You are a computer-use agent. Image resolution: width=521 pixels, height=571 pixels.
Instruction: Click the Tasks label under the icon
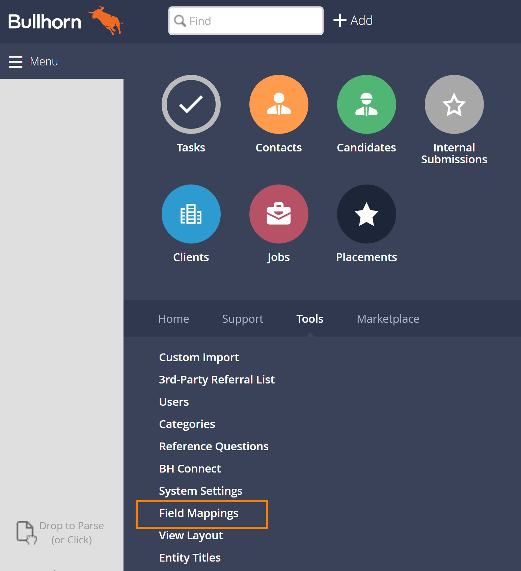(191, 148)
